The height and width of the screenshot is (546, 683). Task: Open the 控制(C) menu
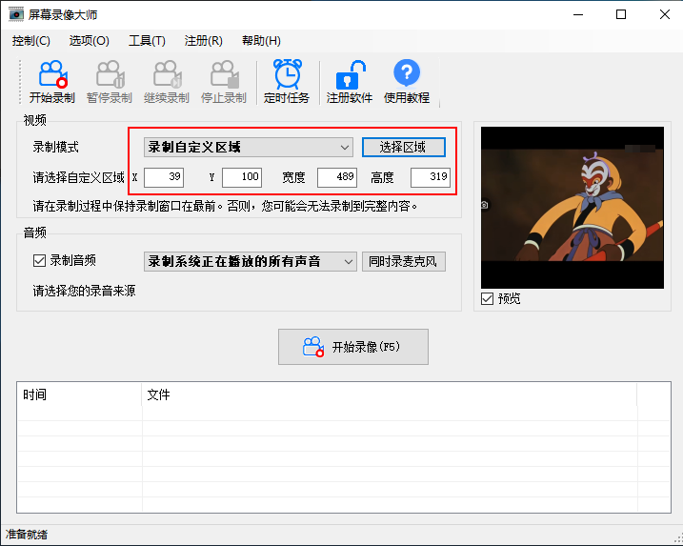(31, 40)
